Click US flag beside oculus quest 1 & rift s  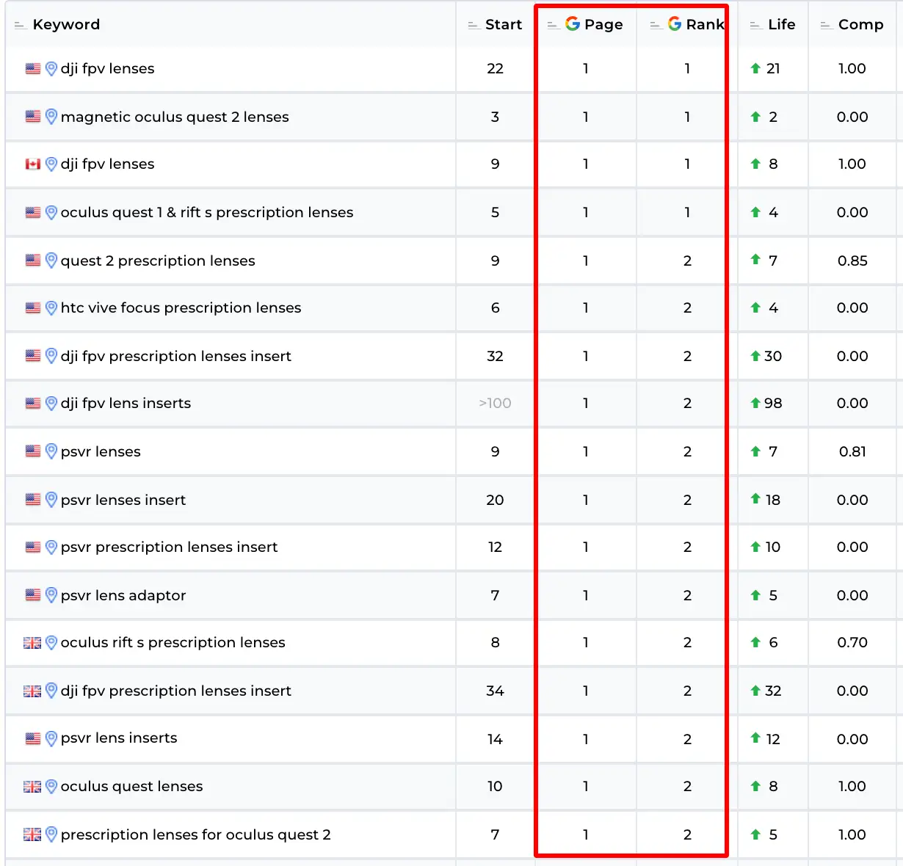click(x=33, y=213)
